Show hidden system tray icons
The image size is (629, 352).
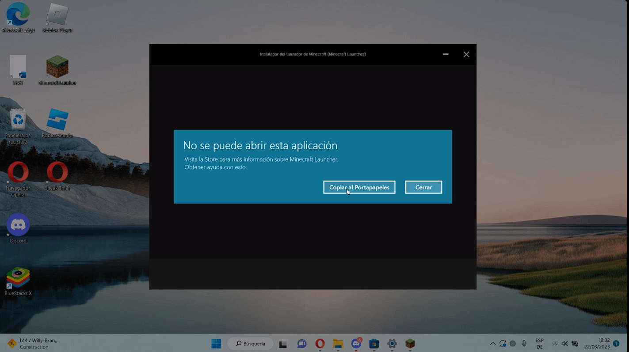pyautogui.click(x=492, y=344)
